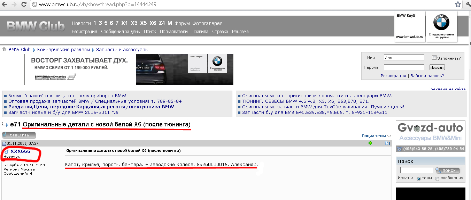This screenshot has width=471, height=200.
Task: Open Фотогалерея in the top menu
Action: click(208, 23)
